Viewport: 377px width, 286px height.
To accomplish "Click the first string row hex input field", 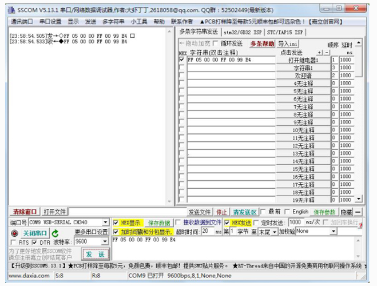I will coord(231,60).
